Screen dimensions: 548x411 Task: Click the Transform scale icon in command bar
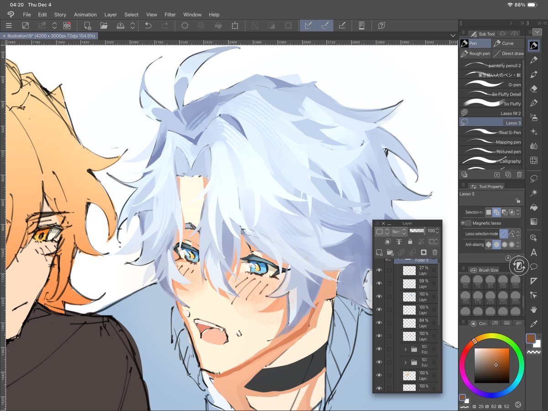[x=235, y=26]
